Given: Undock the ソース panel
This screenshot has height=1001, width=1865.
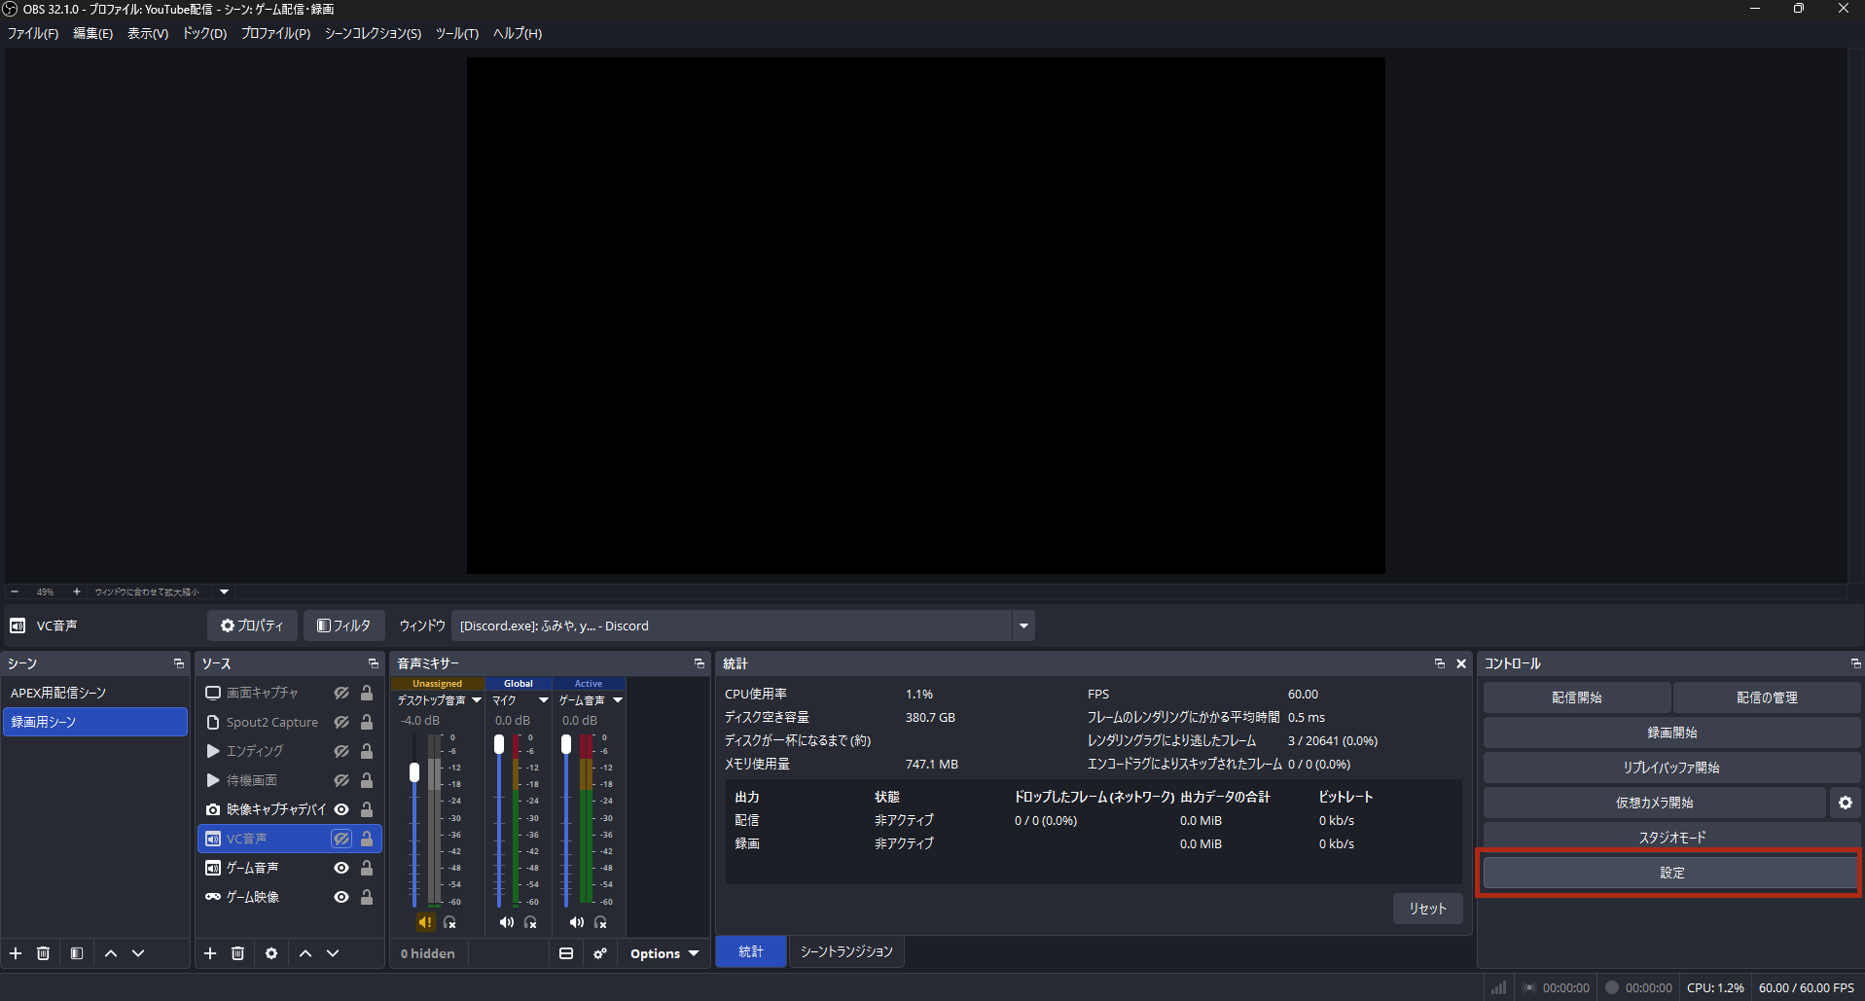Looking at the screenshot, I should [x=374, y=663].
